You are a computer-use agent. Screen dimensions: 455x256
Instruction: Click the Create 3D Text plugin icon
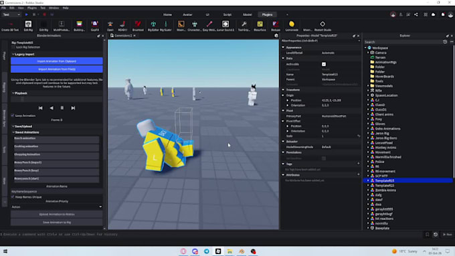10,26
